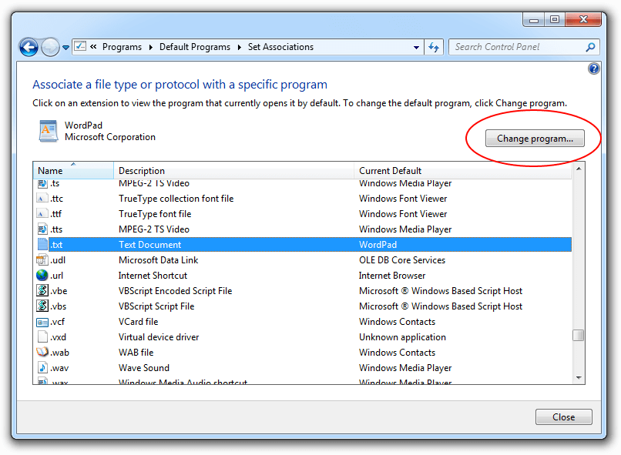Click the "Internet Shortcut" description
This screenshot has height=455, width=621.
pyautogui.click(x=153, y=276)
